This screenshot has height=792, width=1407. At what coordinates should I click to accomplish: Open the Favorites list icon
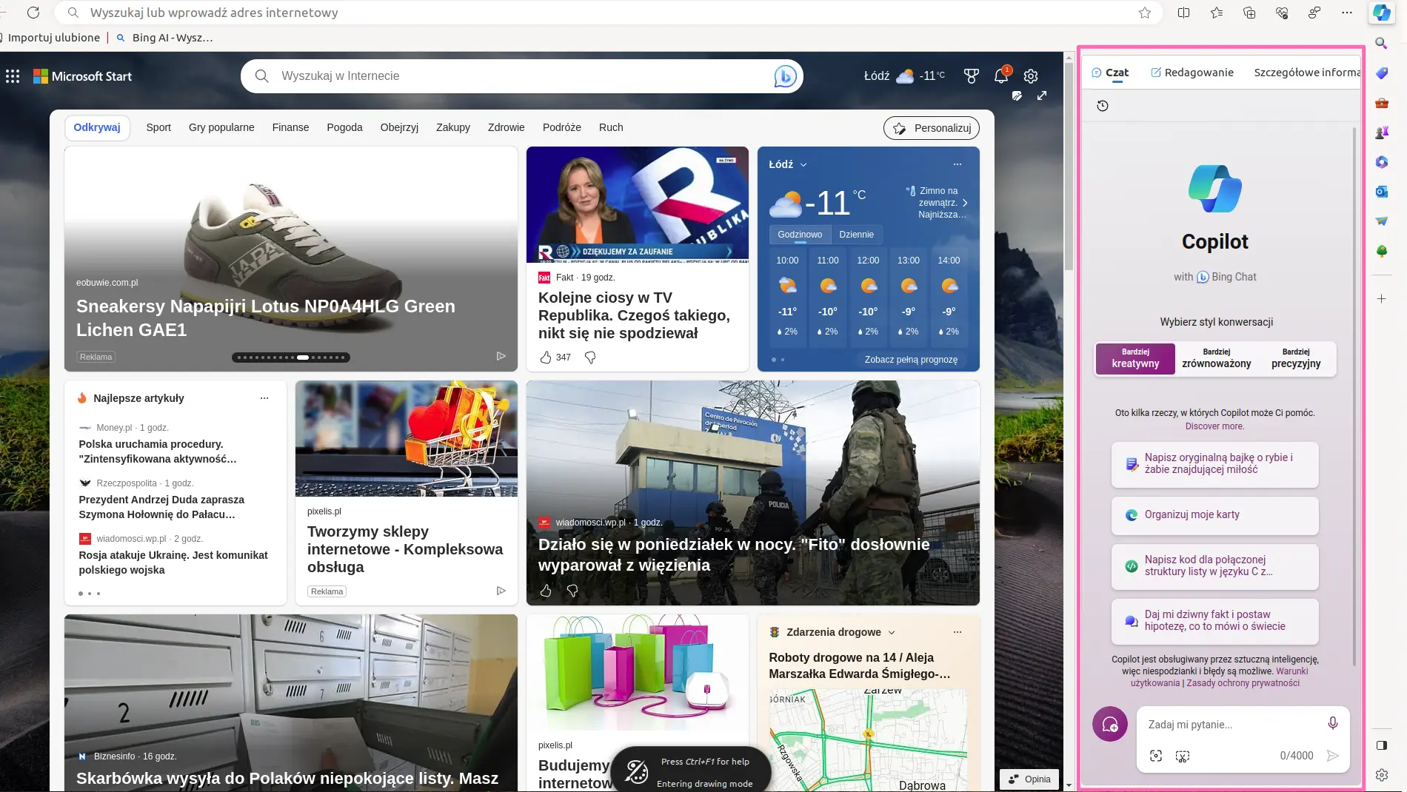point(1216,13)
